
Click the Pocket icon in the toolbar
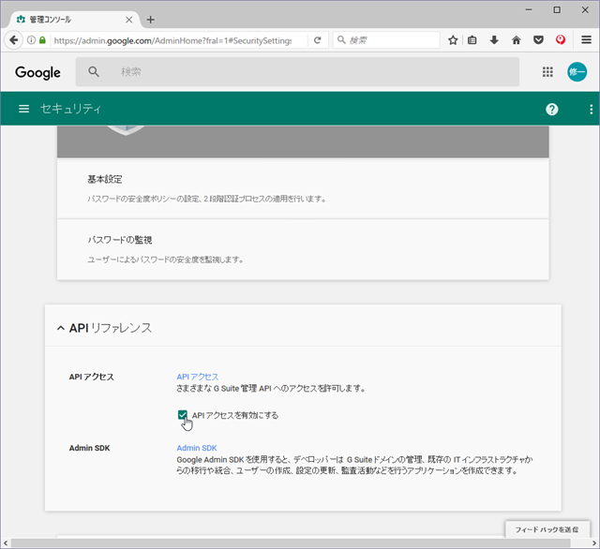pos(538,40)
